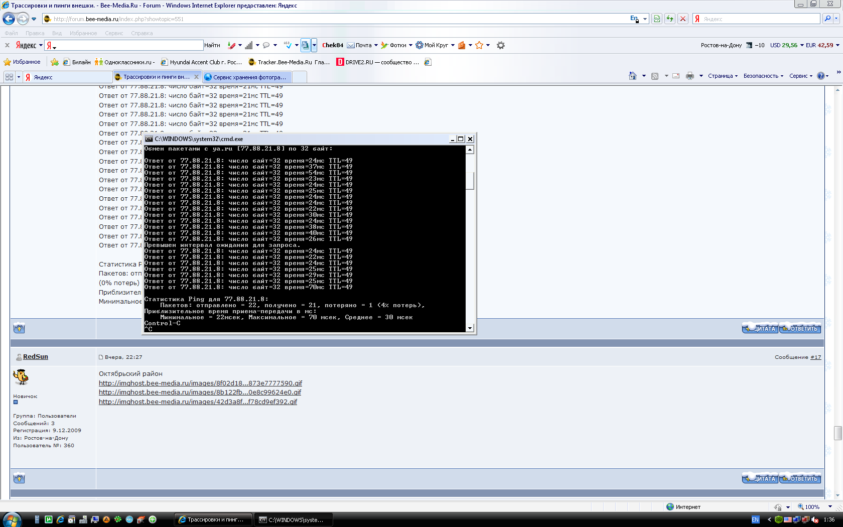Click the cmd.exe window scrollbar down arrow
The image size is (843, 527).
click(470, 328)
